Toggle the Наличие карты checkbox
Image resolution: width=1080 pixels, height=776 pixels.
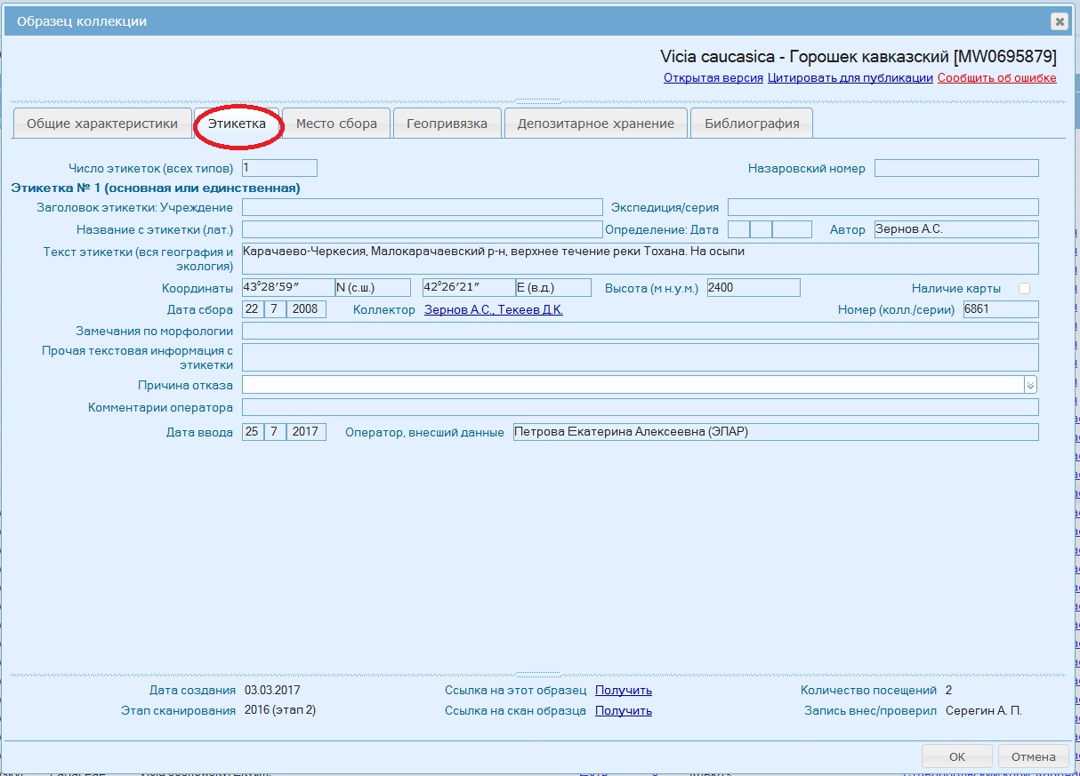1024,288
